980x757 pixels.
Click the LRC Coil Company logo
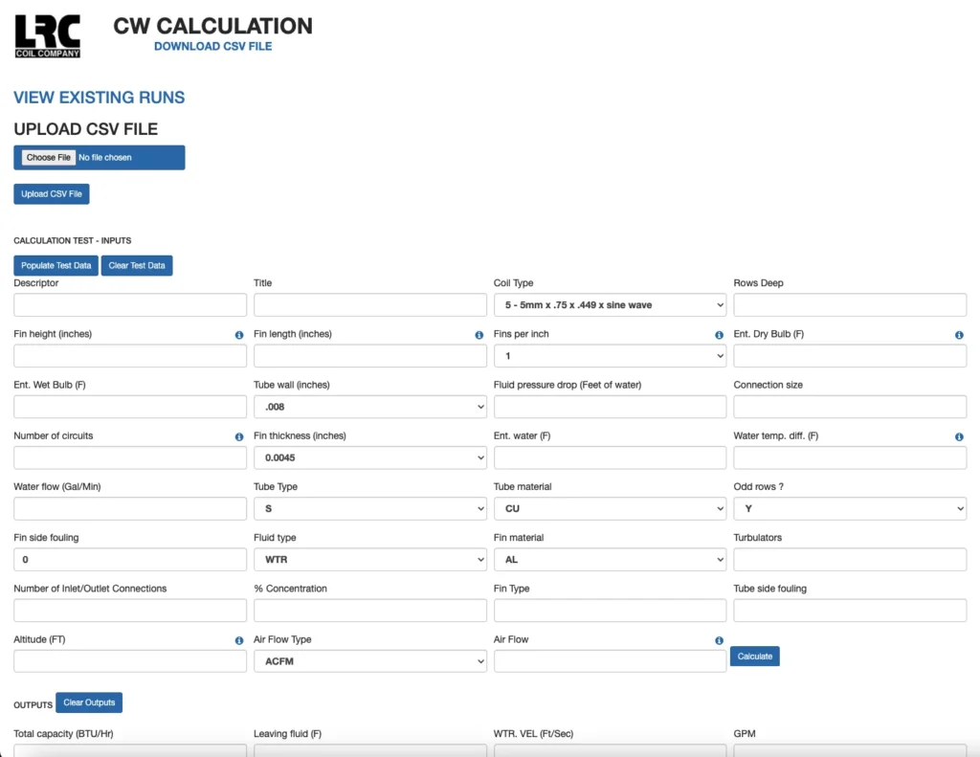pyautogui.click(x=47, y=36)
